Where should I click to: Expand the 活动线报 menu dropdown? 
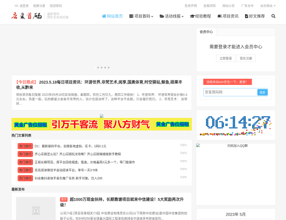[x=172, y=16]
